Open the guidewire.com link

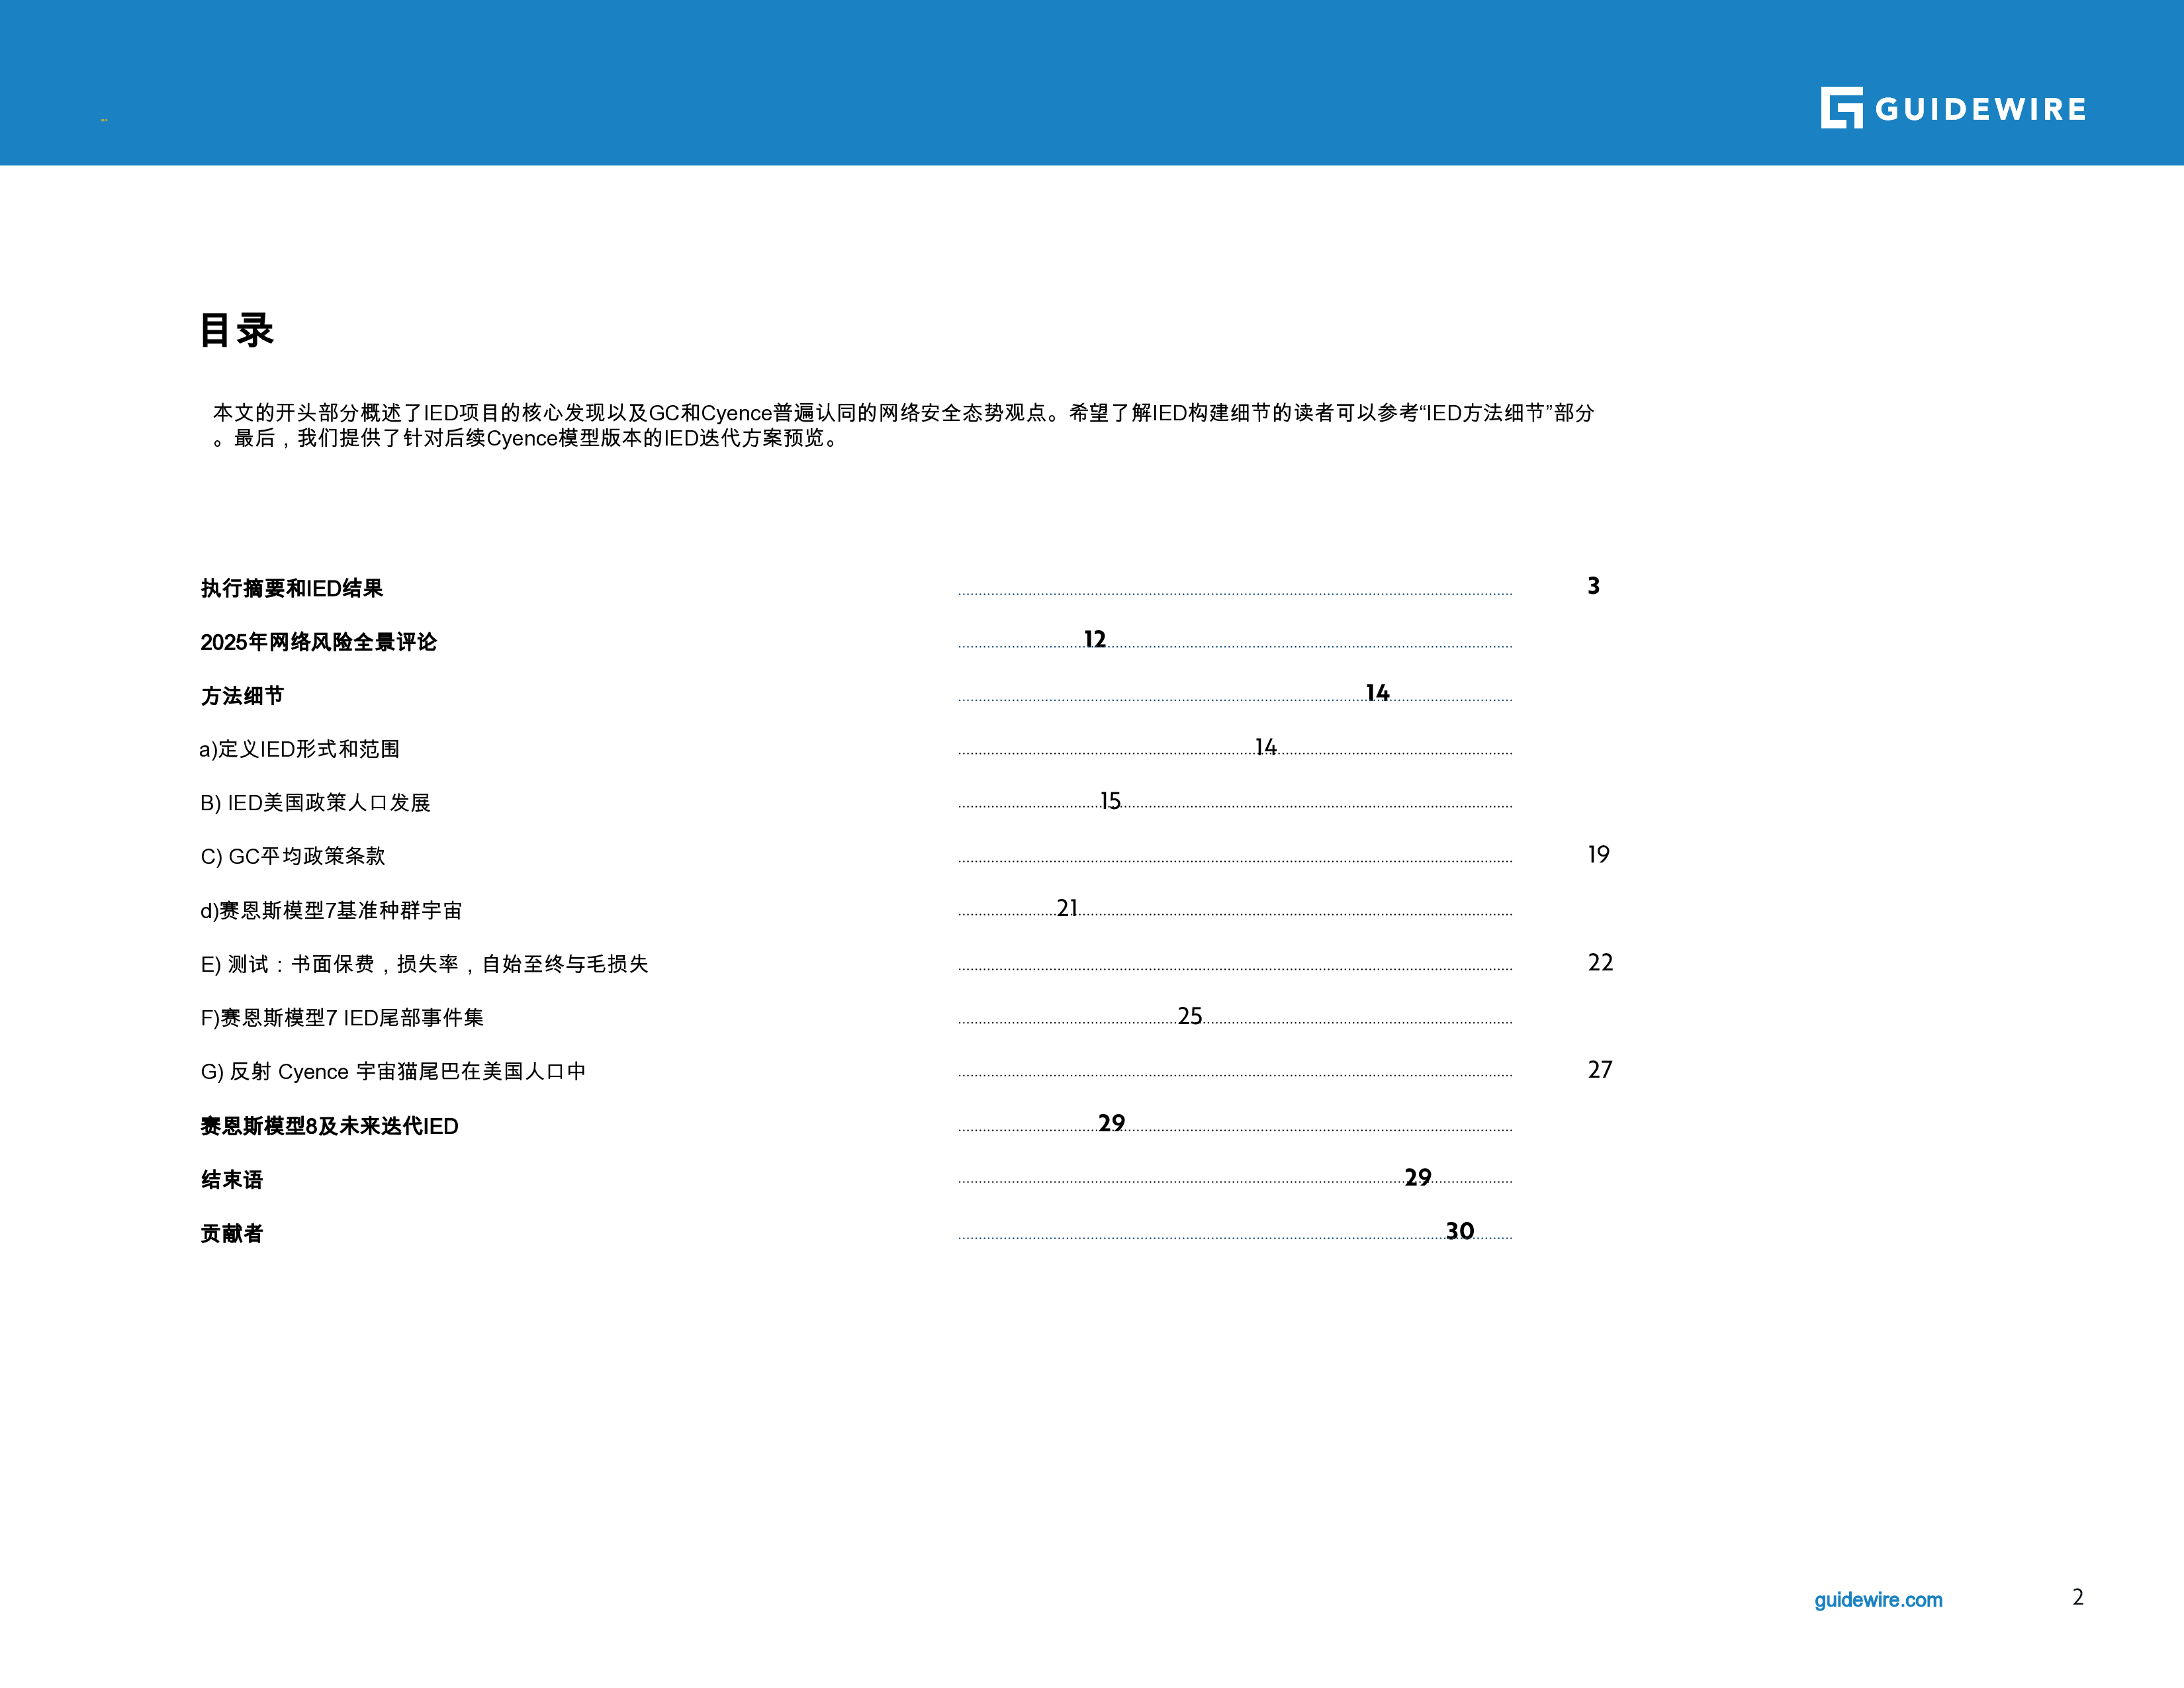(1878, 1600)
